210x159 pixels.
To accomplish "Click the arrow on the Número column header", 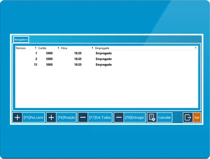I will (35, 48).
